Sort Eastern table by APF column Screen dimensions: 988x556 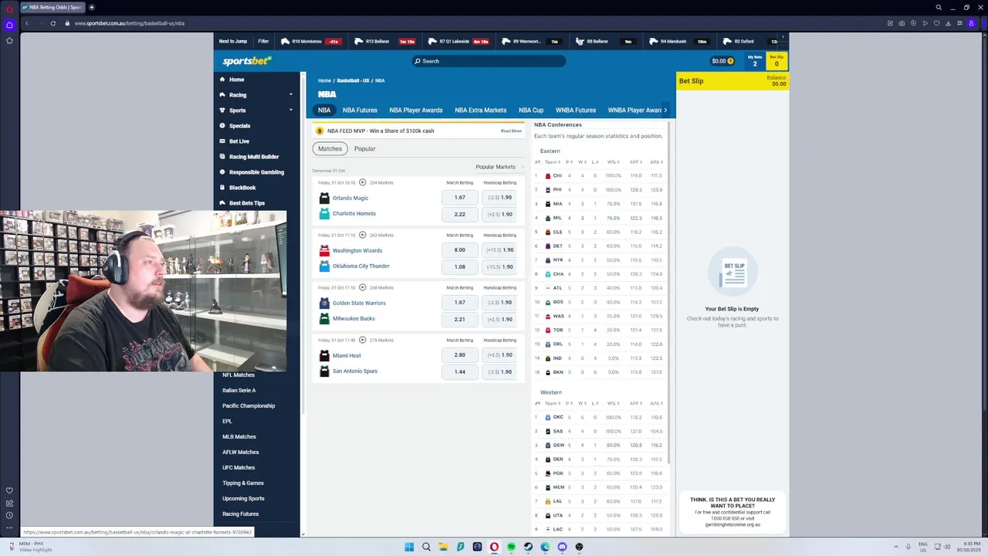point(636,162)
